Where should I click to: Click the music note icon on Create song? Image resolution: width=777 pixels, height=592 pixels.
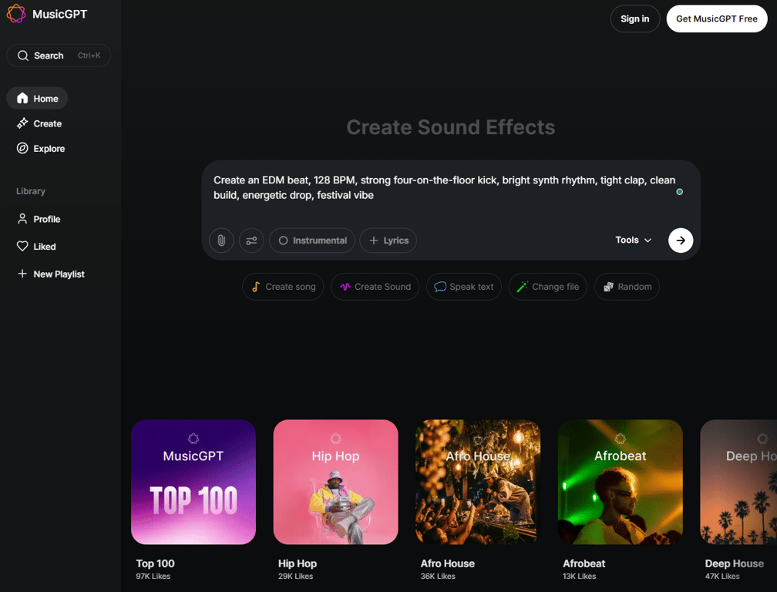[x=256, y=287]
